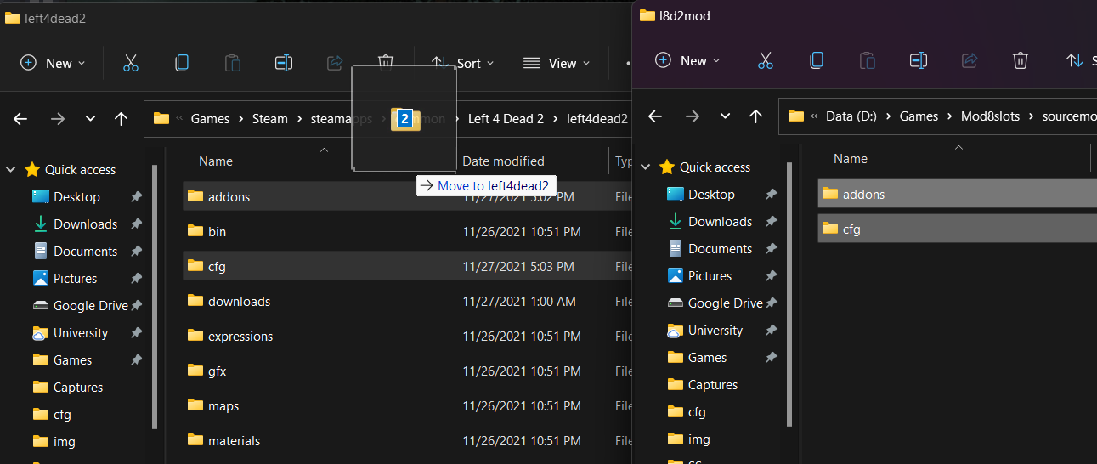The image size is (1097, 464).
Task: Open recent locations chevron in l8d2mod window
Action: tap(725, 116)
